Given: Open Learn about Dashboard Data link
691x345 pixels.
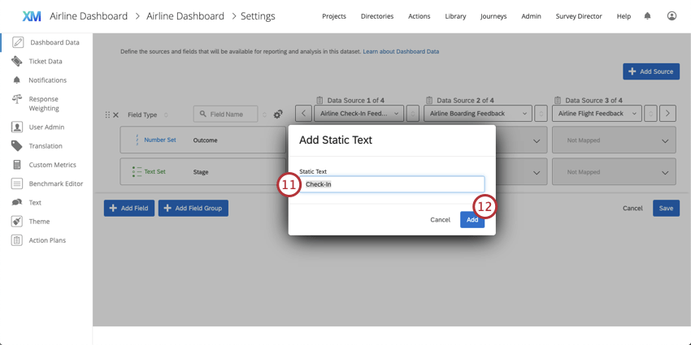Looking at the screenshot, I should pos(401,51).
